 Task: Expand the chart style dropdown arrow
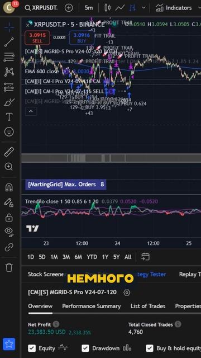point(143,7)
